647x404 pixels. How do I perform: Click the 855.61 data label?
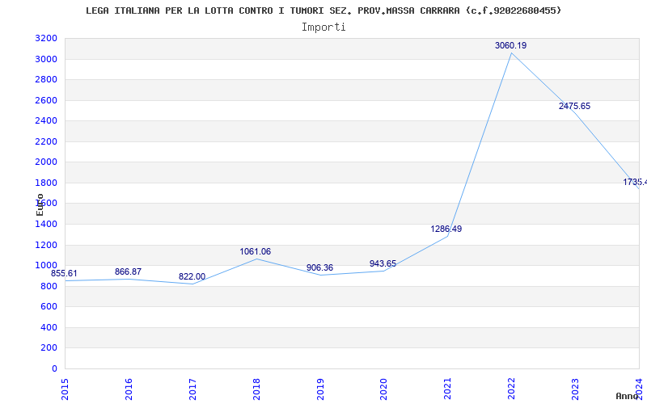coord(64,274)
